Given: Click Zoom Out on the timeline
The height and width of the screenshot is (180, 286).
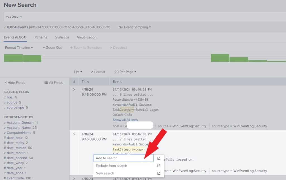Looking at the screenshot, I should click(x=52, y=48).
